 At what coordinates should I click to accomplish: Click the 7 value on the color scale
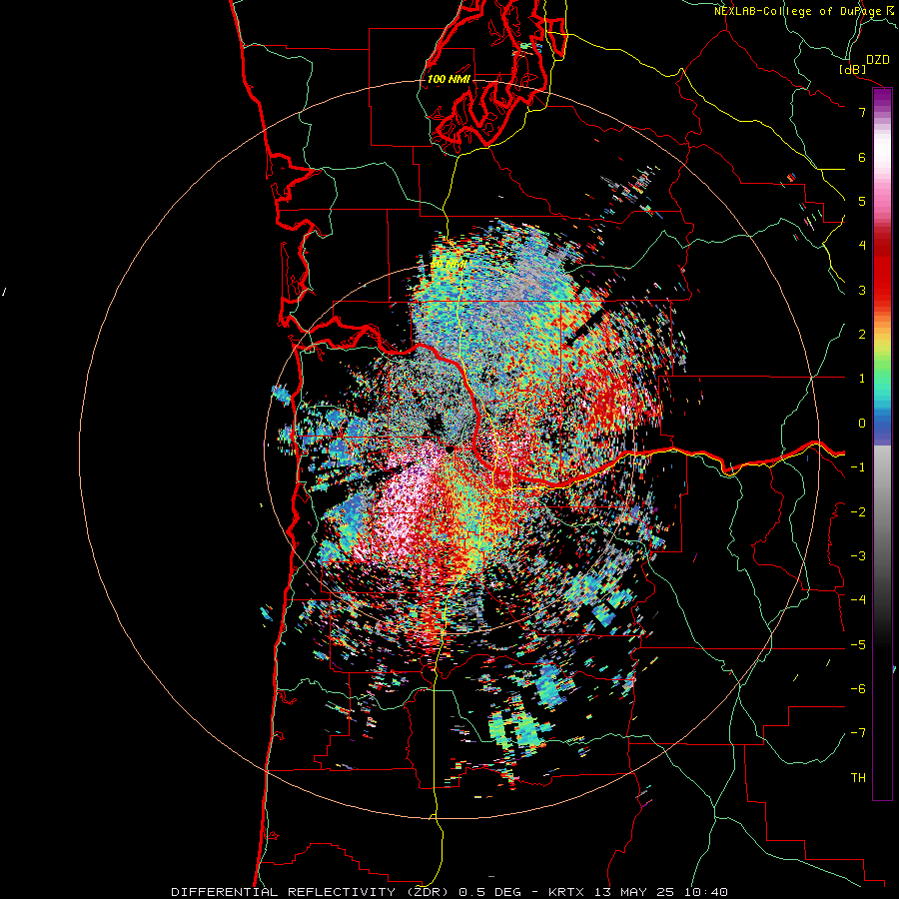[862, 112]
